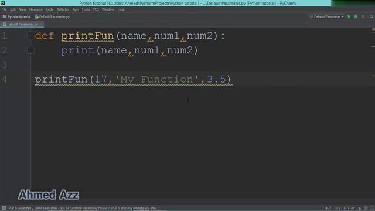The height and width of the screenshot is (211, 375).
Task: Click the printFun function name on line 1
Action: 87,36
